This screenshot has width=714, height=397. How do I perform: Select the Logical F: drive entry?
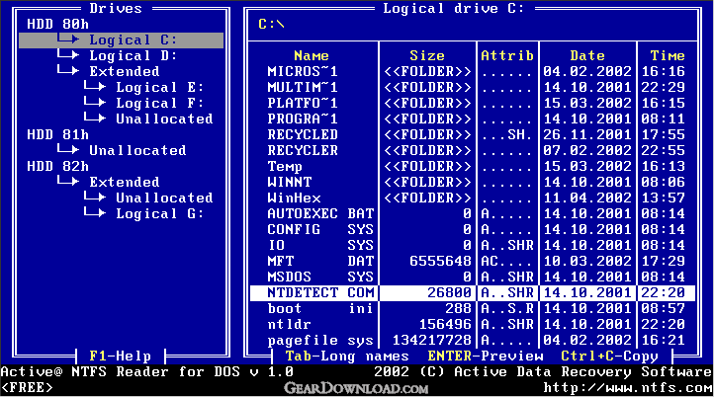click(x=159, y=103)
